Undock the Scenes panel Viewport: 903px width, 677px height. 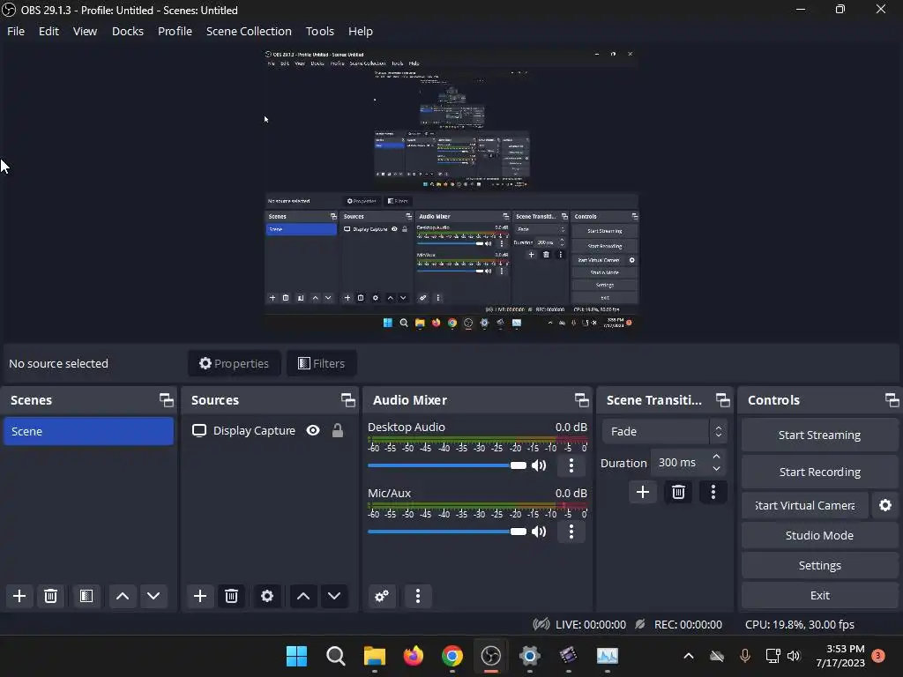tap(167, 400)
